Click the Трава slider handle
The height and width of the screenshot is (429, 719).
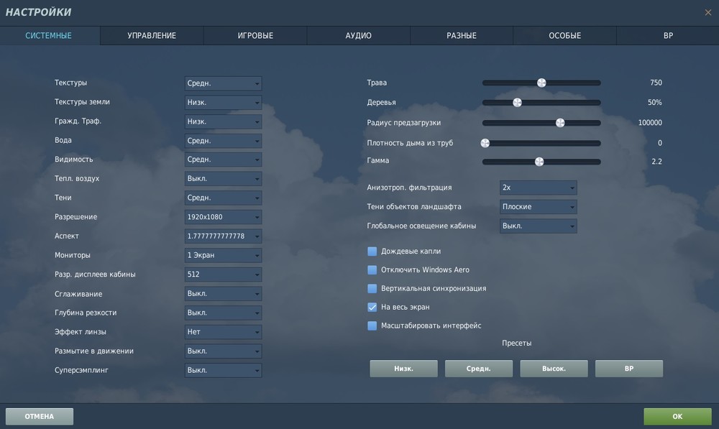(x=541, y=83)
